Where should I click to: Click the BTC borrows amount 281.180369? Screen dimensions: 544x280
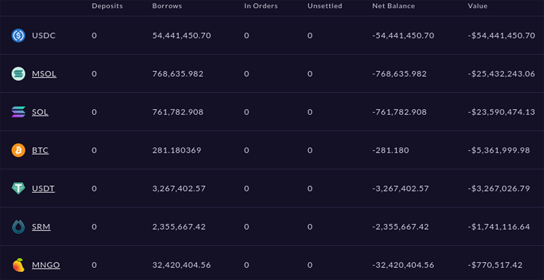176,150
